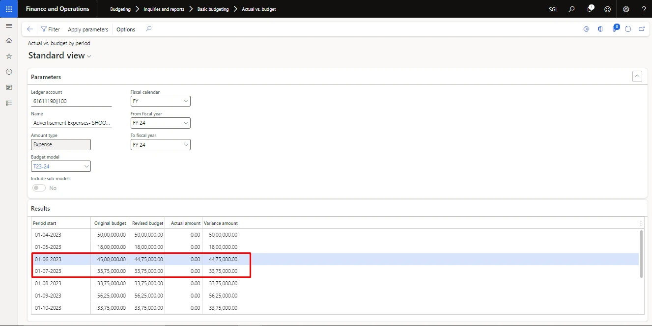Click Basic budgeting breadcrumb

(x=213, y=9)
